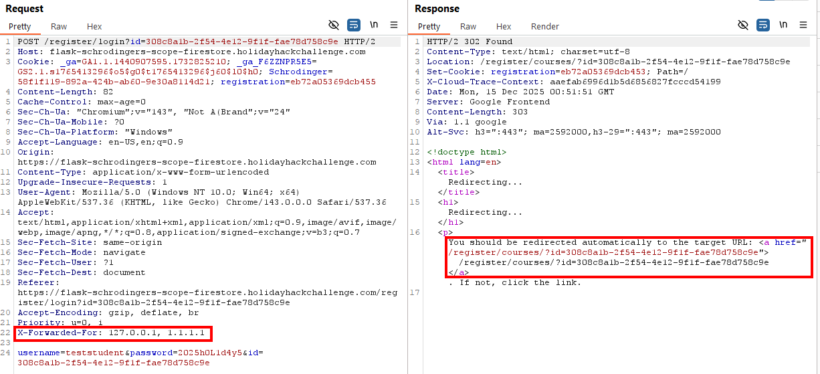The image size is (820, 374).
Task: Switch to the Raw tab in Request
Action: (59, 27)
